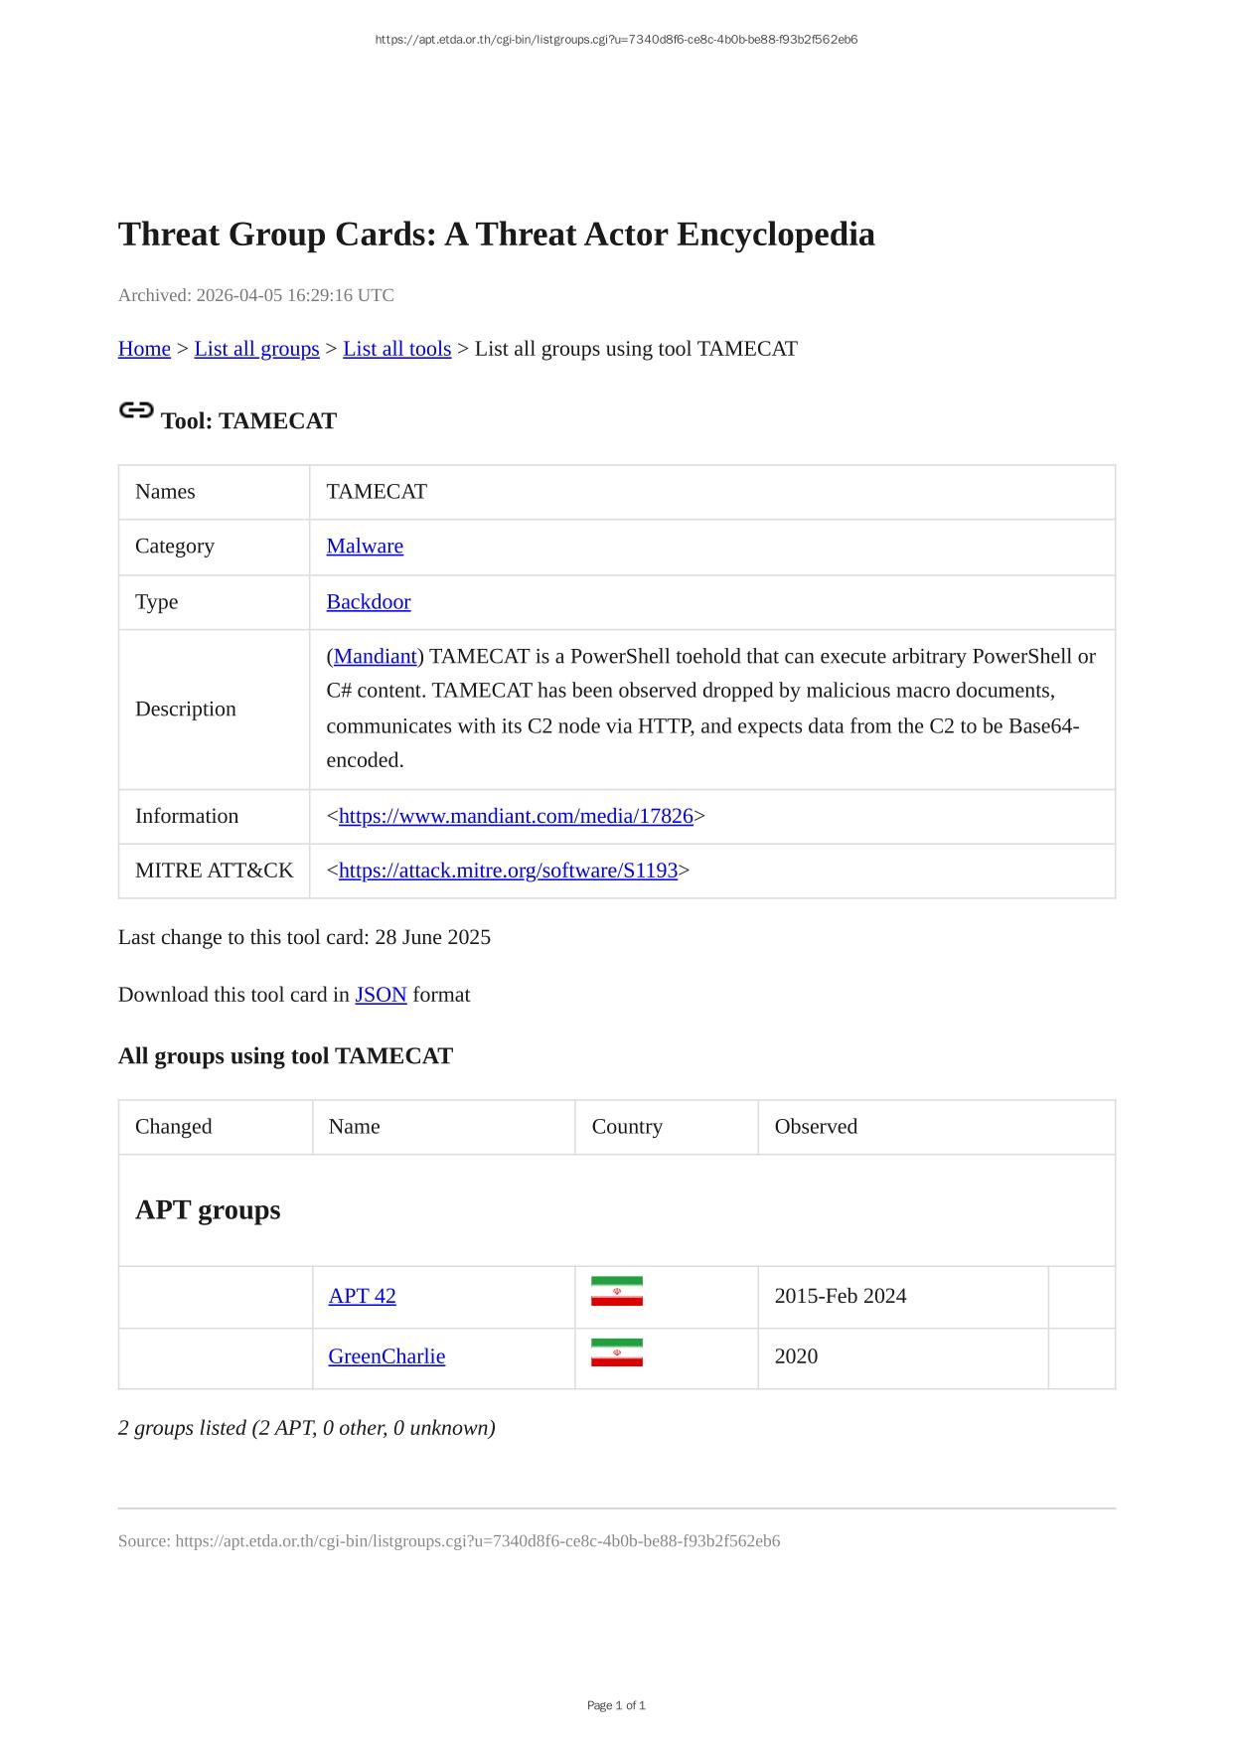Image resolution: width=1234 pixels, height=1745 pixels.
Task: Open the MITRE ATT&CK software S1193 link
Action: pos(508,872)
